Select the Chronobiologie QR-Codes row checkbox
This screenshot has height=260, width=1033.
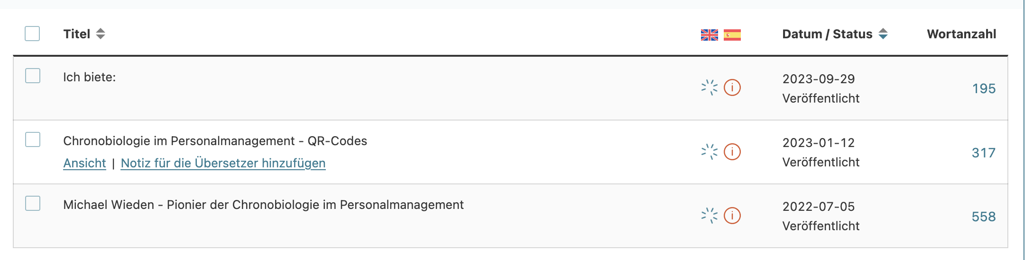pyautogui.click(x=33, y=139)
